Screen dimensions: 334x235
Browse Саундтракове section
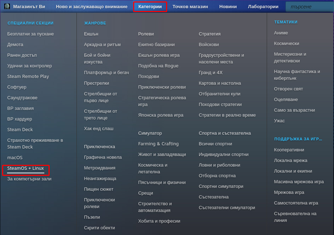click(22, 98)
